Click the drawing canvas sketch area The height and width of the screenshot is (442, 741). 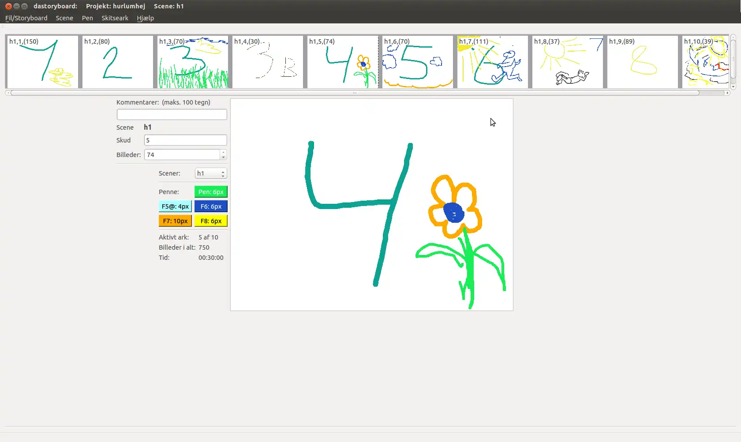[x=372, y=205]
